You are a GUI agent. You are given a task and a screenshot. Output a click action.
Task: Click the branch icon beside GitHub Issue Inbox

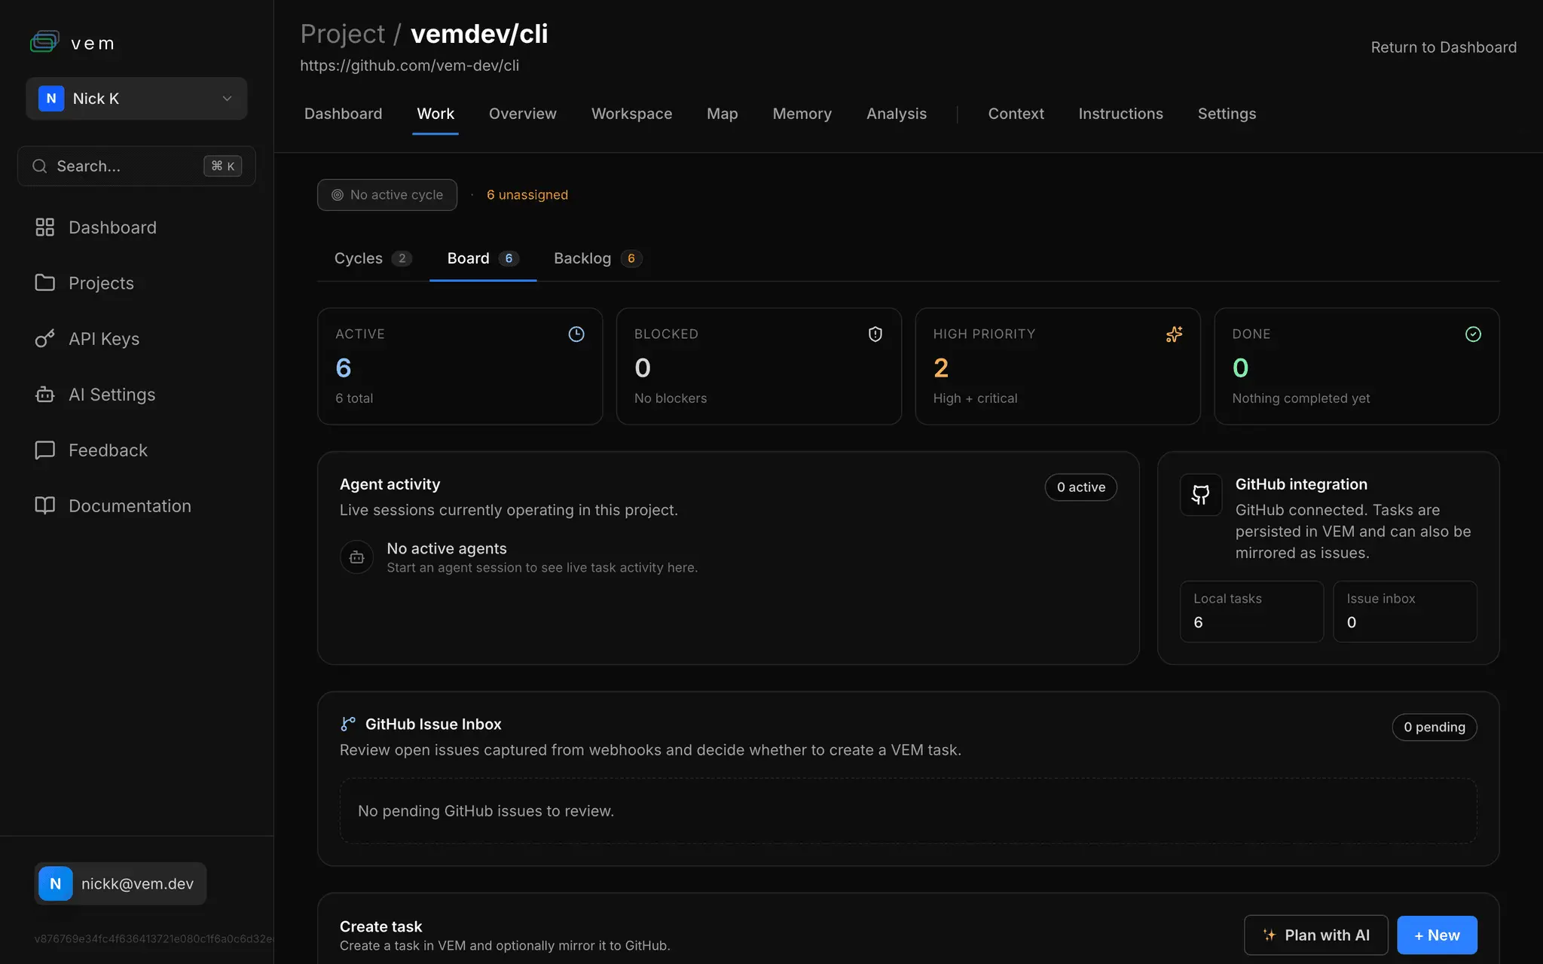pos(348,724)
